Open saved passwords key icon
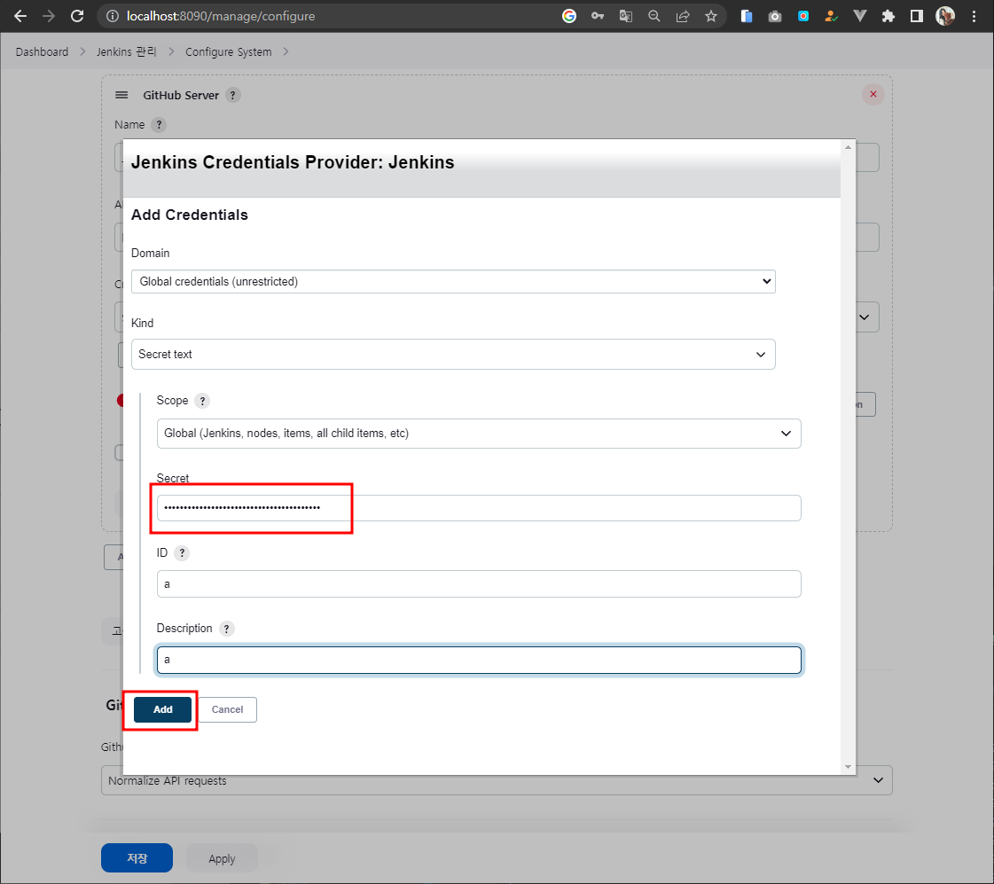 pyautogui.click(x=598, y=16)
